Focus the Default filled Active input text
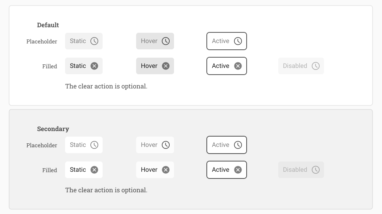Screen dimensions: 382x214 pyautogui.click(x=220, y=66)
